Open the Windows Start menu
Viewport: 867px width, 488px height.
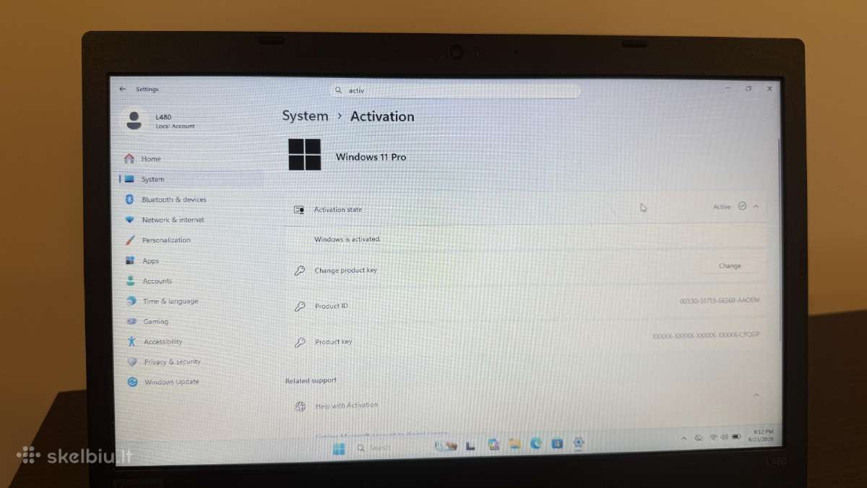338,448
